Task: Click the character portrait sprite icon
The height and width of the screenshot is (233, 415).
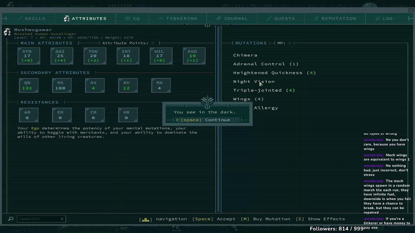Action: point(7,32)
